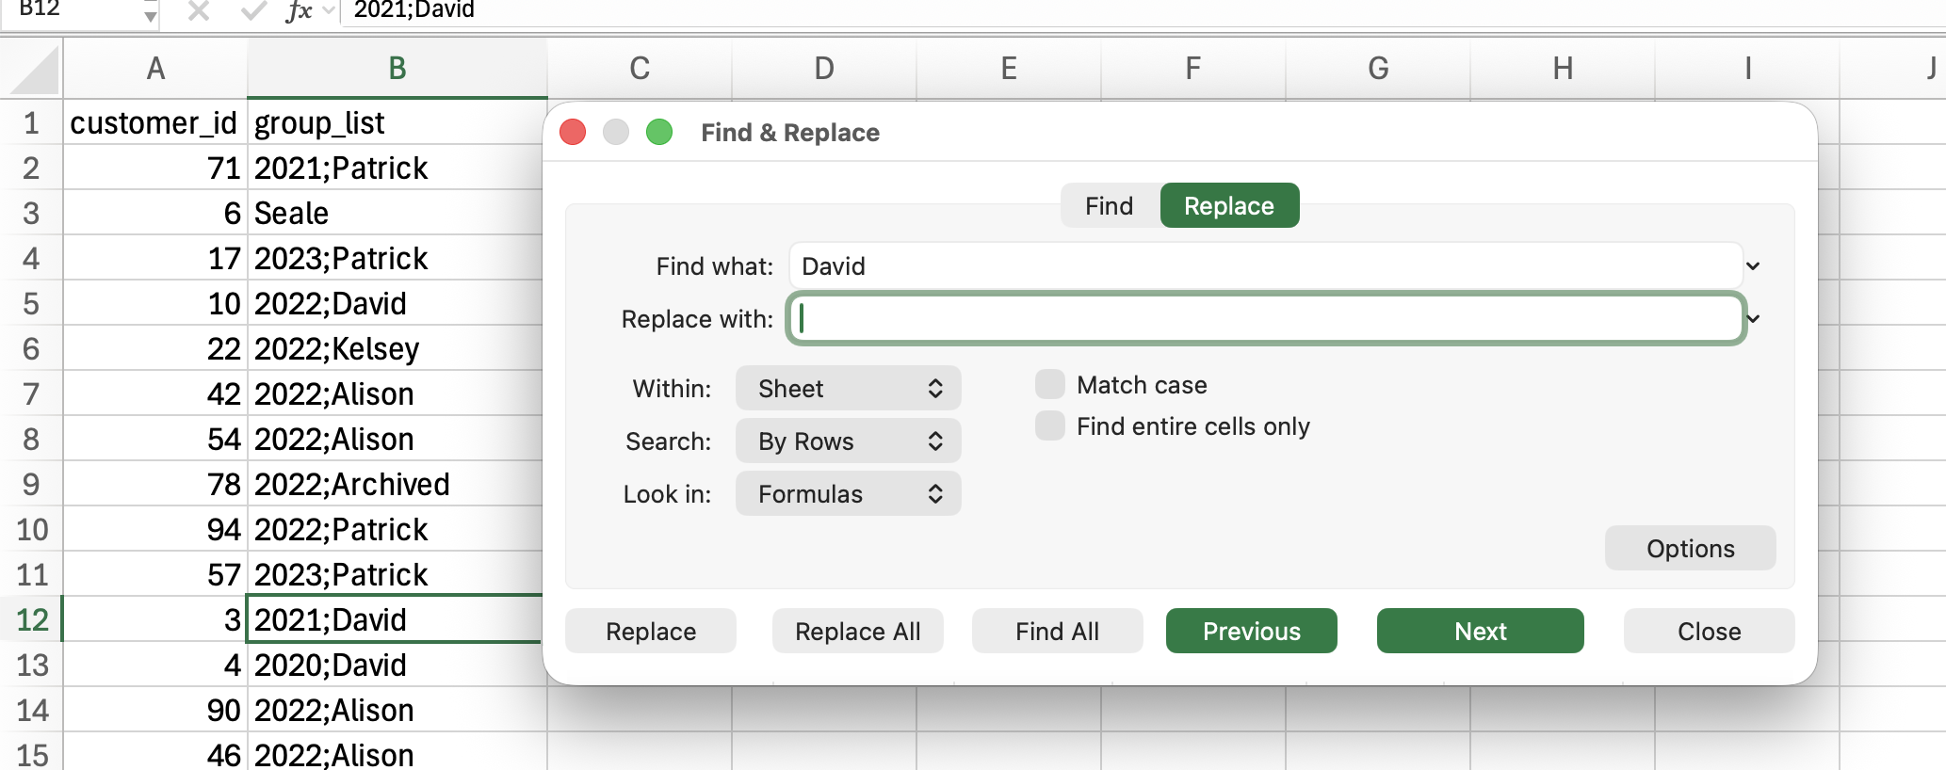The height and width of the screenshot is (770, 1946).
Task: Switch to the Find tab
Action: [x=1109, y=206]
